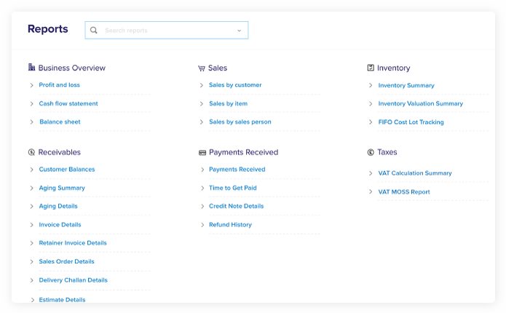The height and width of the screenshot is (313, 506).
Task: Click the Taxes section heading
Action: tap(387, 152)
